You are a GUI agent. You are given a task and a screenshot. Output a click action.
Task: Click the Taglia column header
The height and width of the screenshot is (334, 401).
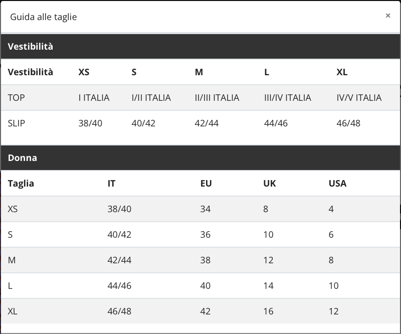point(21,184)
